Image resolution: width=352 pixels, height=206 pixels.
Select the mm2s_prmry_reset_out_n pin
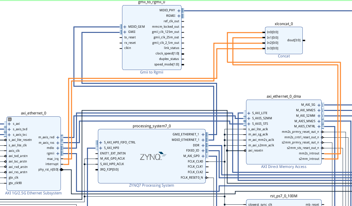300,132
